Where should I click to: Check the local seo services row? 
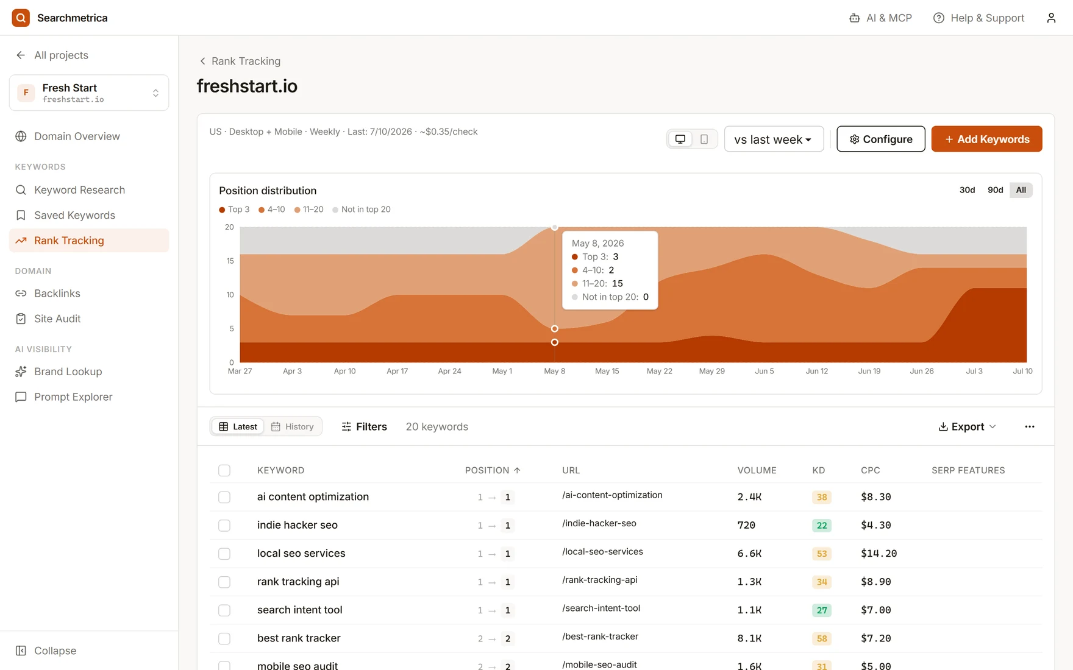click(x=224, y=554)
